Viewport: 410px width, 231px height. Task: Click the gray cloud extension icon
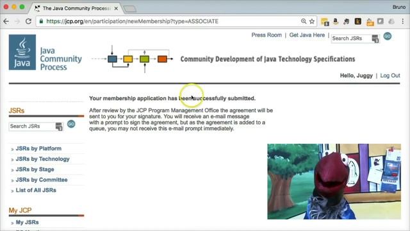click(391, 21)
